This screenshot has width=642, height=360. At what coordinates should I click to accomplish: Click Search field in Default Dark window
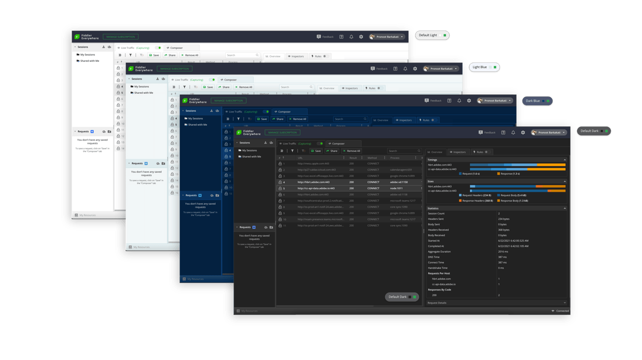pyautogui.click(x=404, y=151)
